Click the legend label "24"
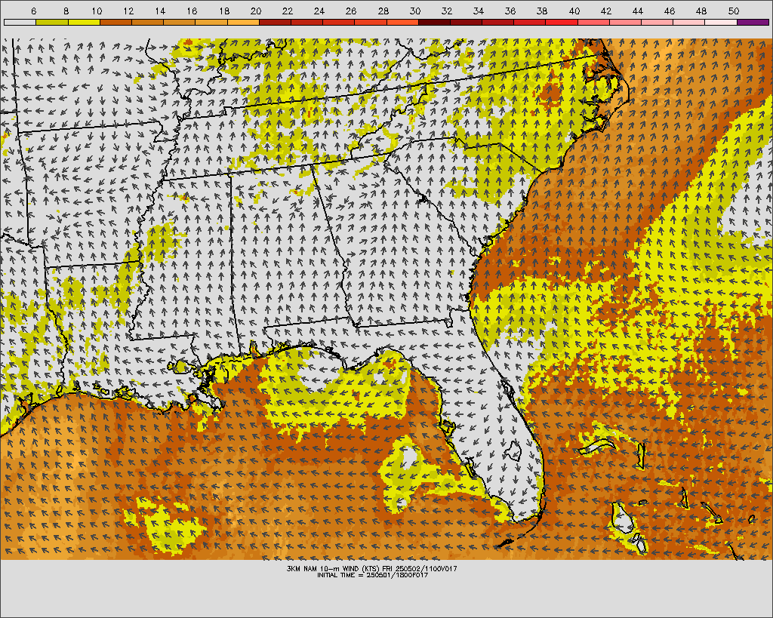The image size is (773, 618). click(319, 11)
